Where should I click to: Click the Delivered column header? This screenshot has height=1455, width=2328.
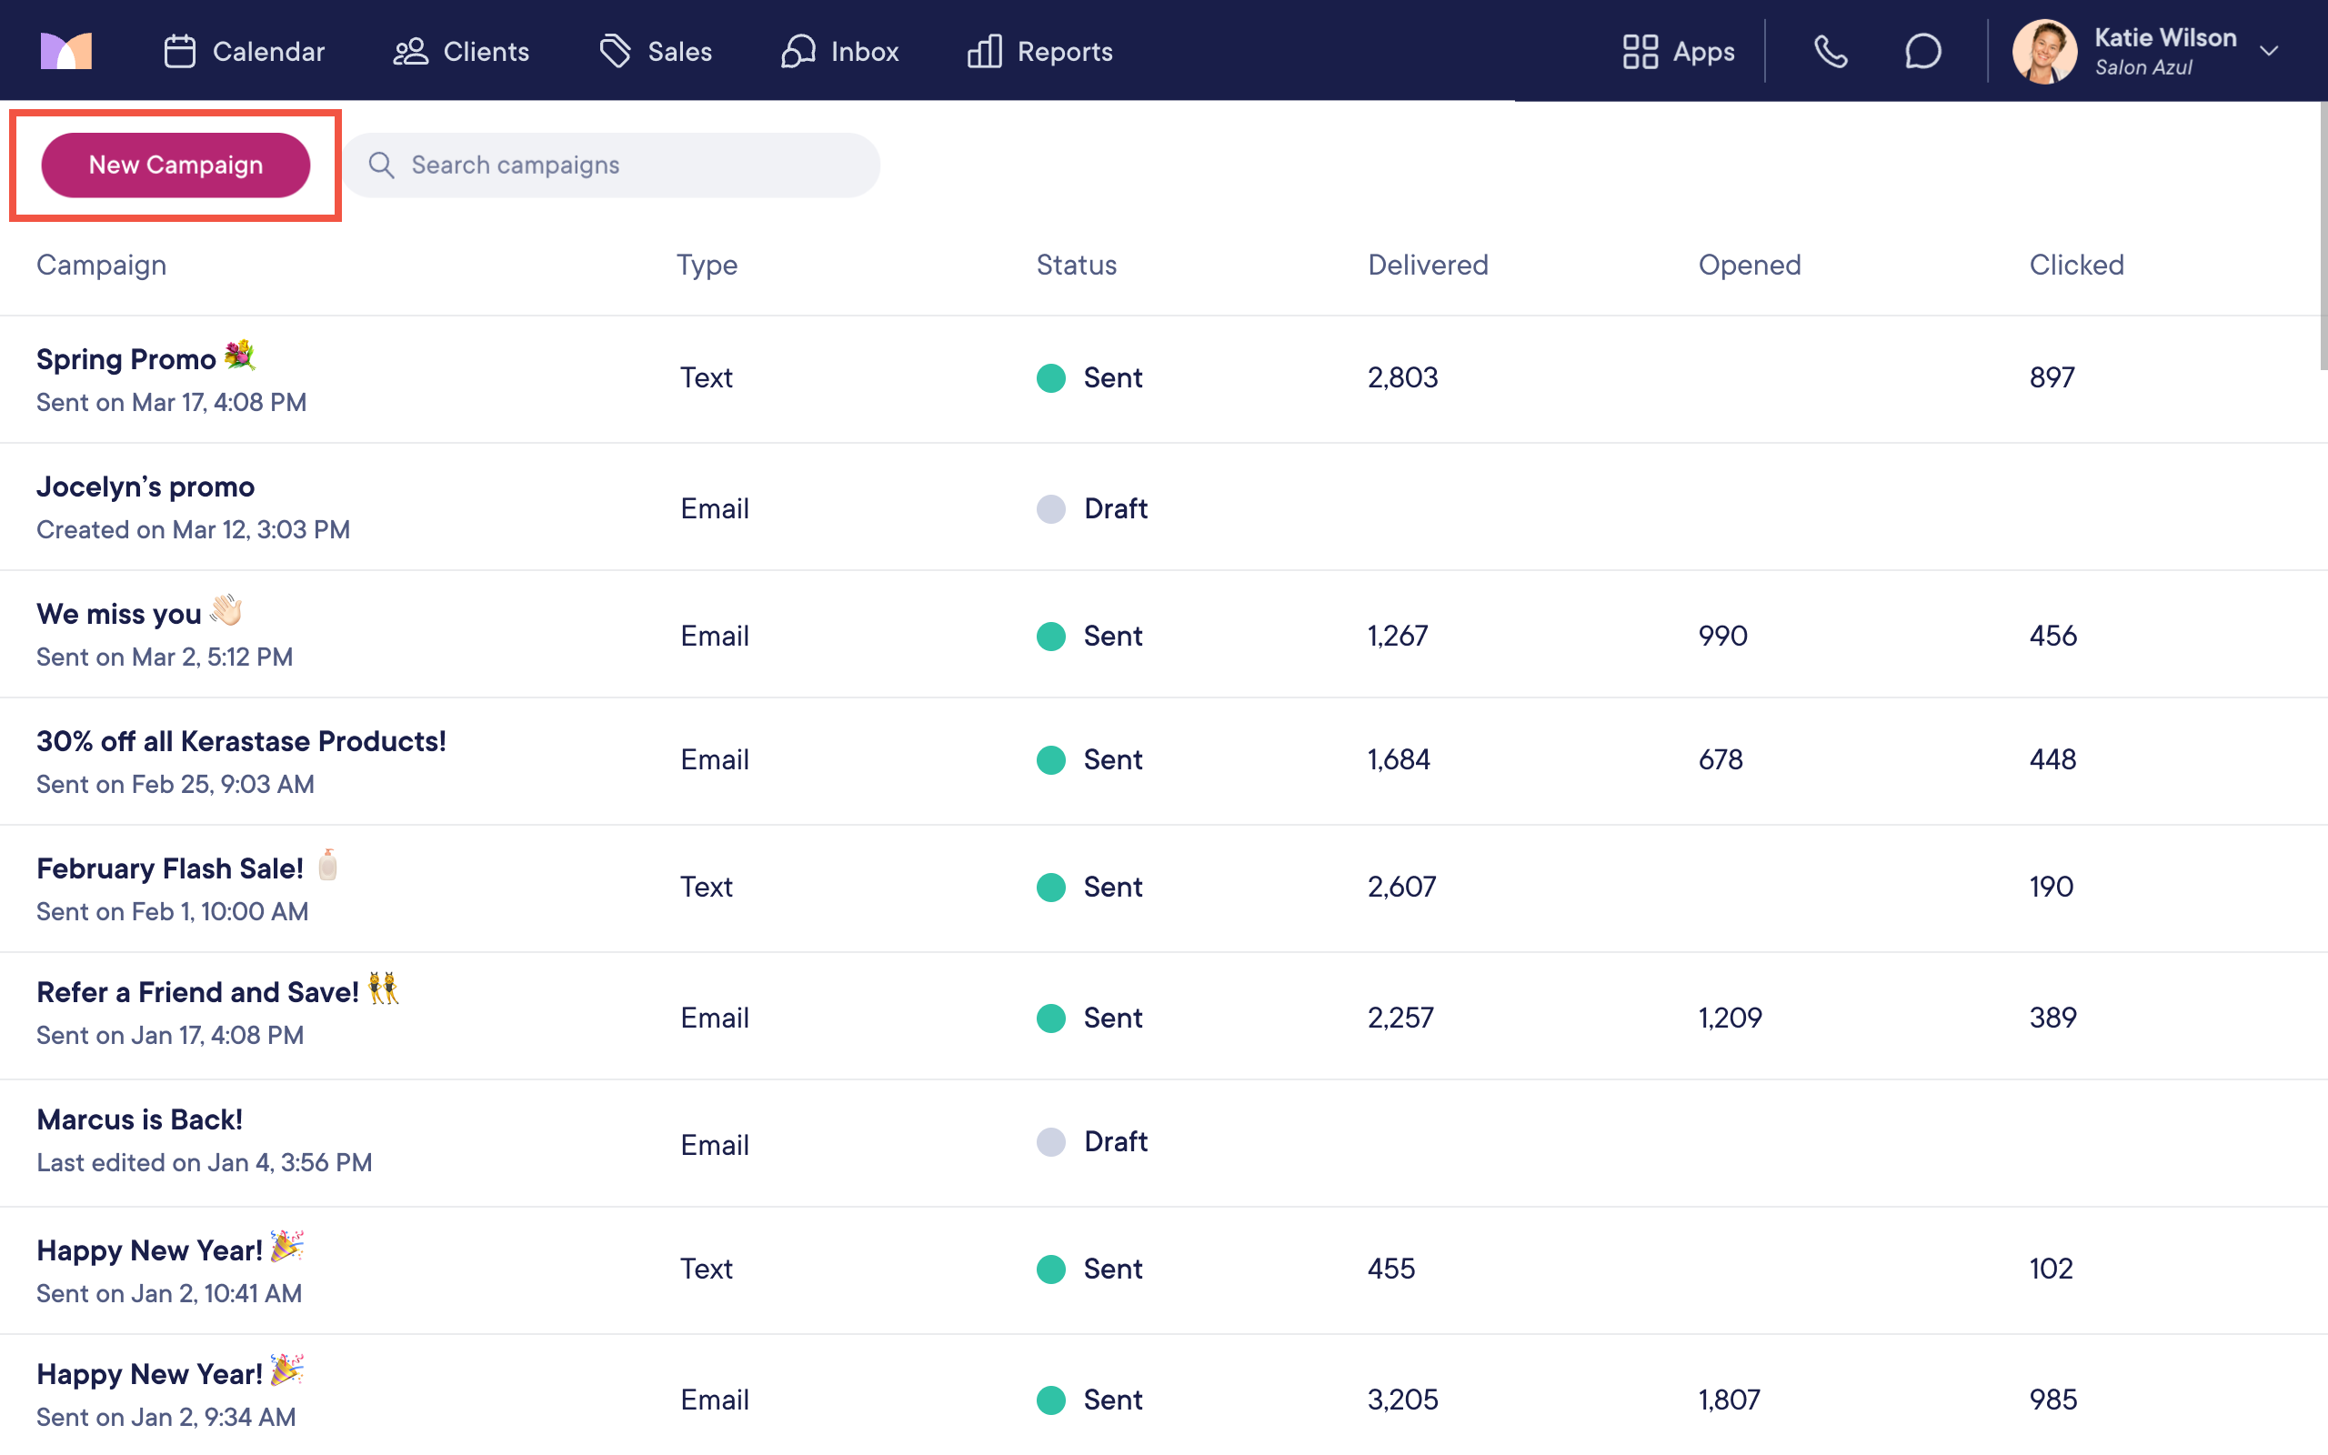[1428, 265]
